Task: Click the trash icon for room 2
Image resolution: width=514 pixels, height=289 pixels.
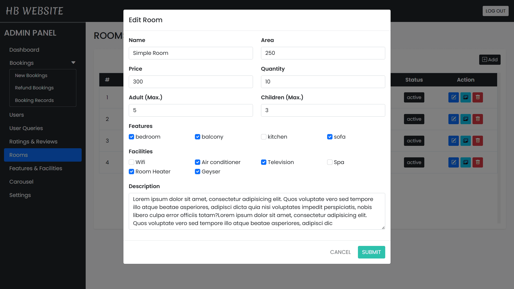Action: point(478,119)
